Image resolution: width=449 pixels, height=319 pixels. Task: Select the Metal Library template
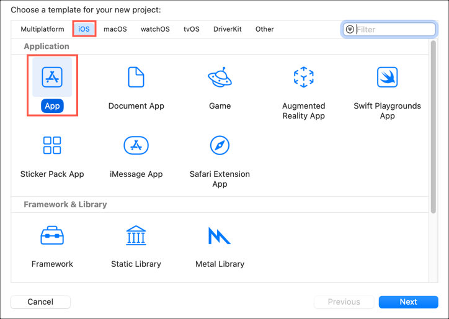(x=220, y=236)
